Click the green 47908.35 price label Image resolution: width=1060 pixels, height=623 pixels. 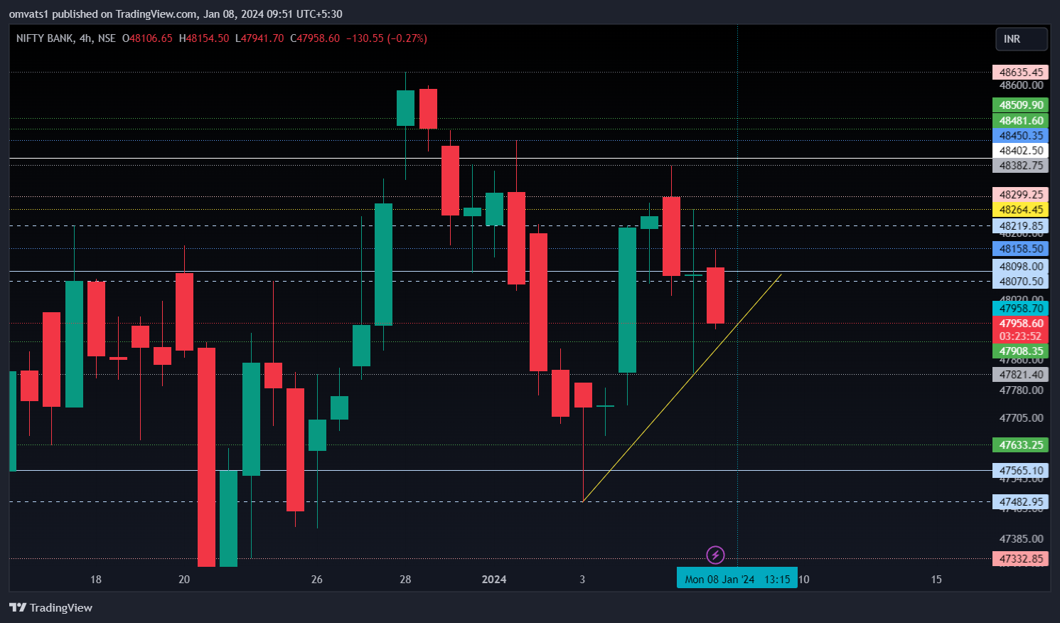pyautogui.click(x=1020, y=351)
